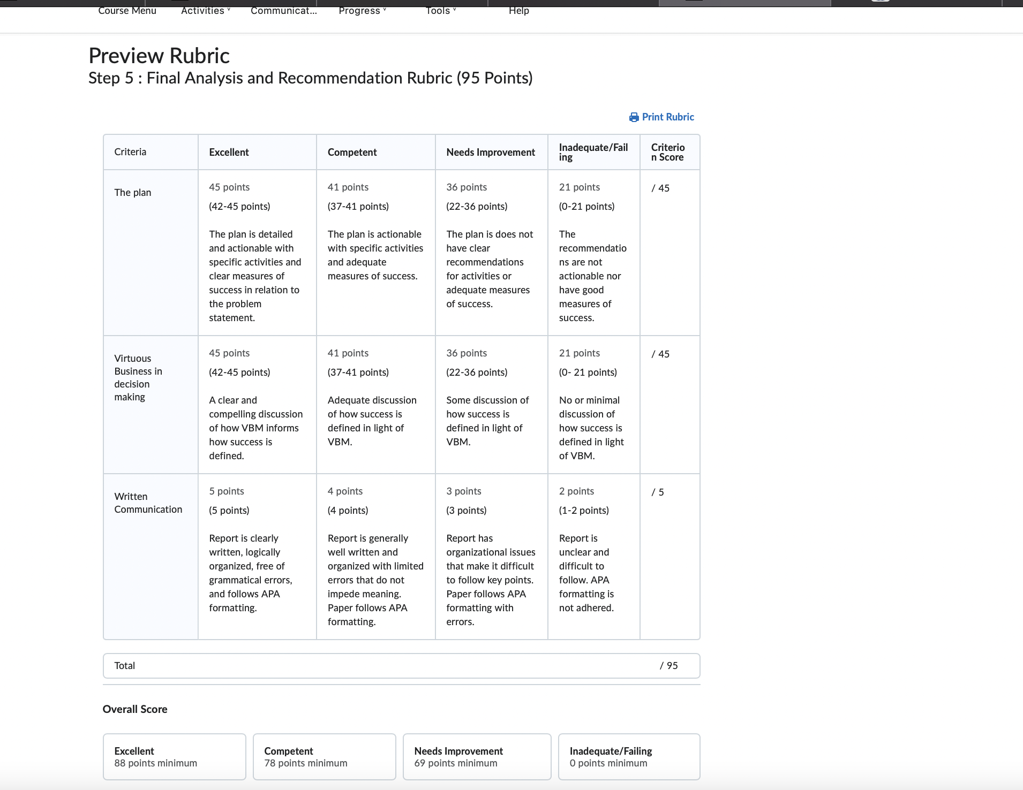Image resolution: width=1023 pixels, height=790 pixels.
Task: Click the Step 5 rubric title
Action: [x=311, y=78]
